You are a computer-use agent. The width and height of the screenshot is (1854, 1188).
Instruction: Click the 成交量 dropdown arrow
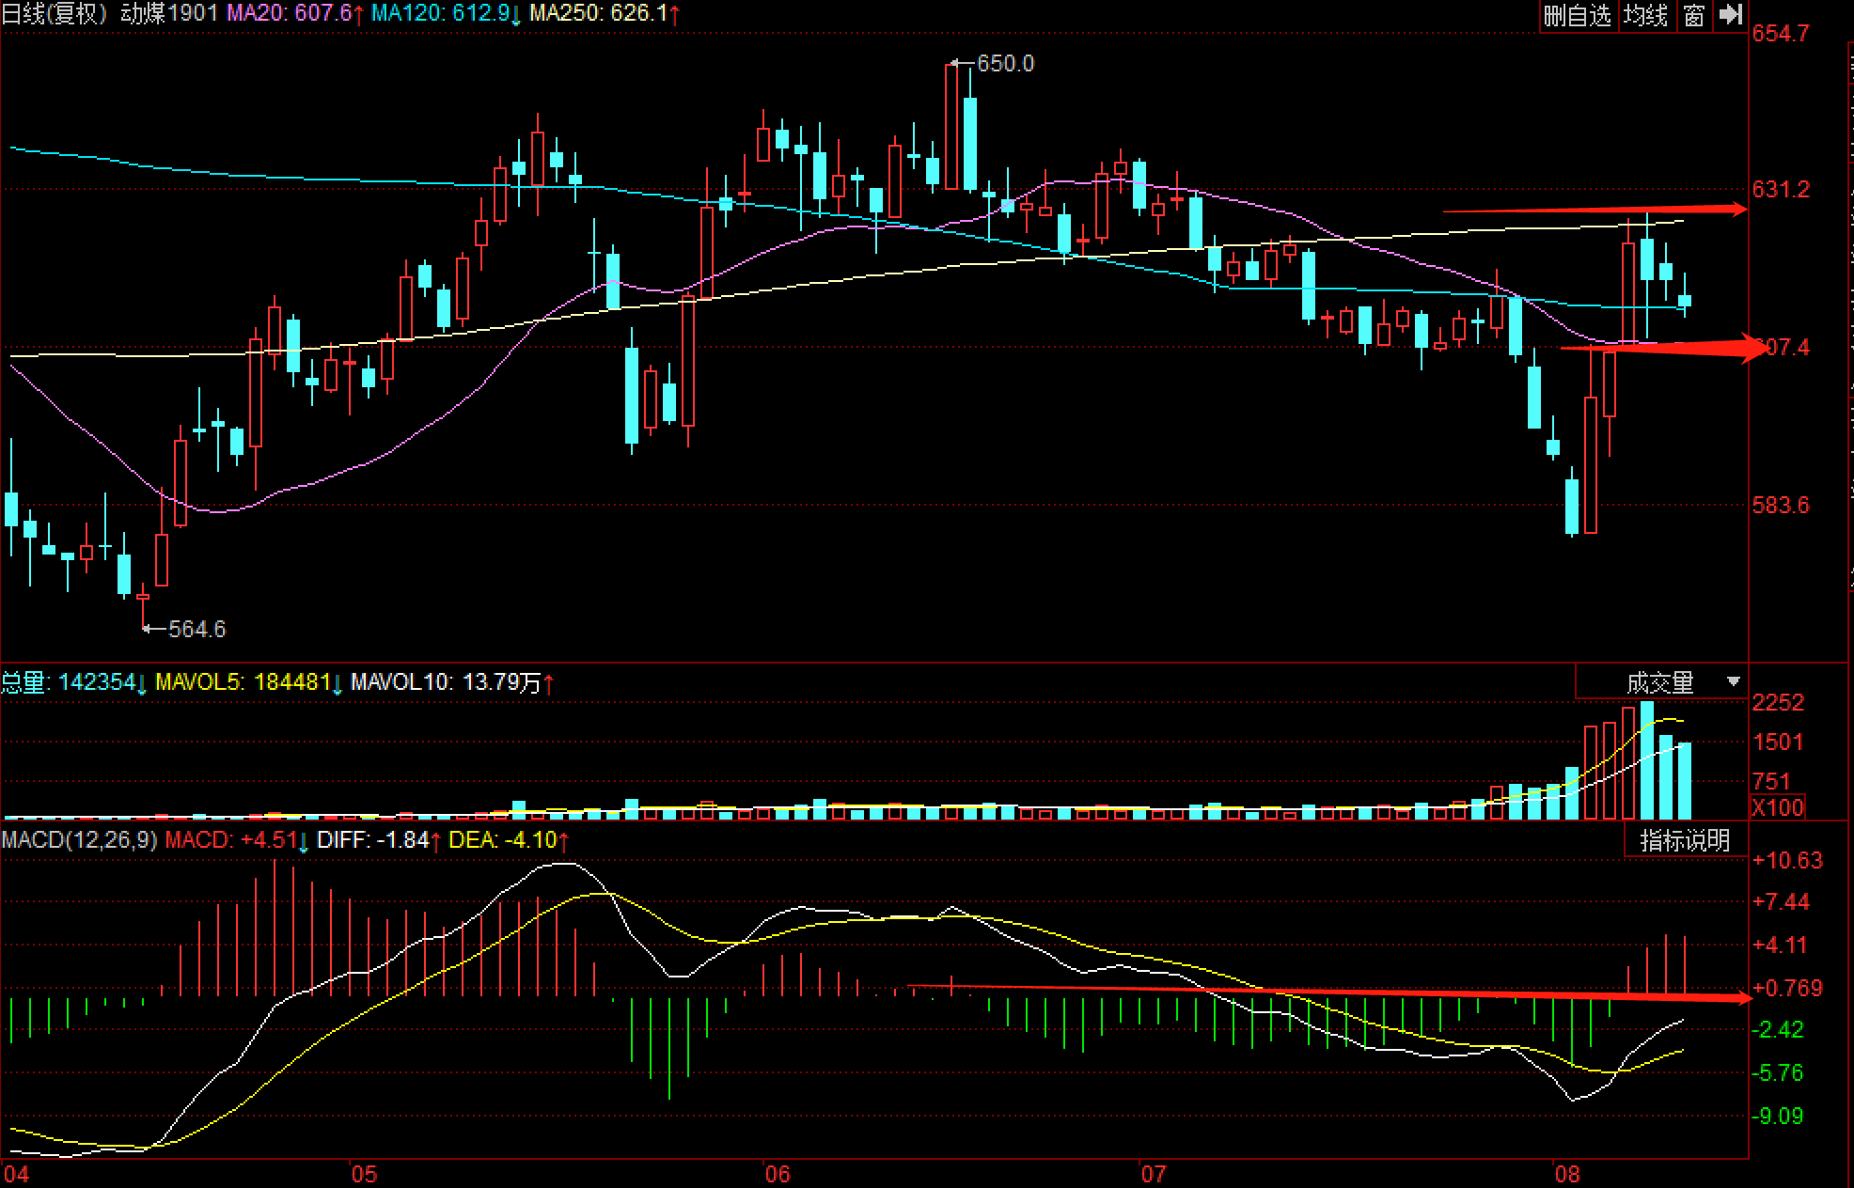(1733, 681)
